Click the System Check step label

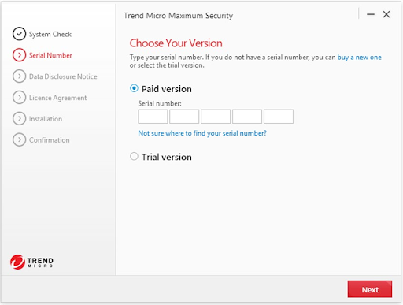[x=50, y=34]
